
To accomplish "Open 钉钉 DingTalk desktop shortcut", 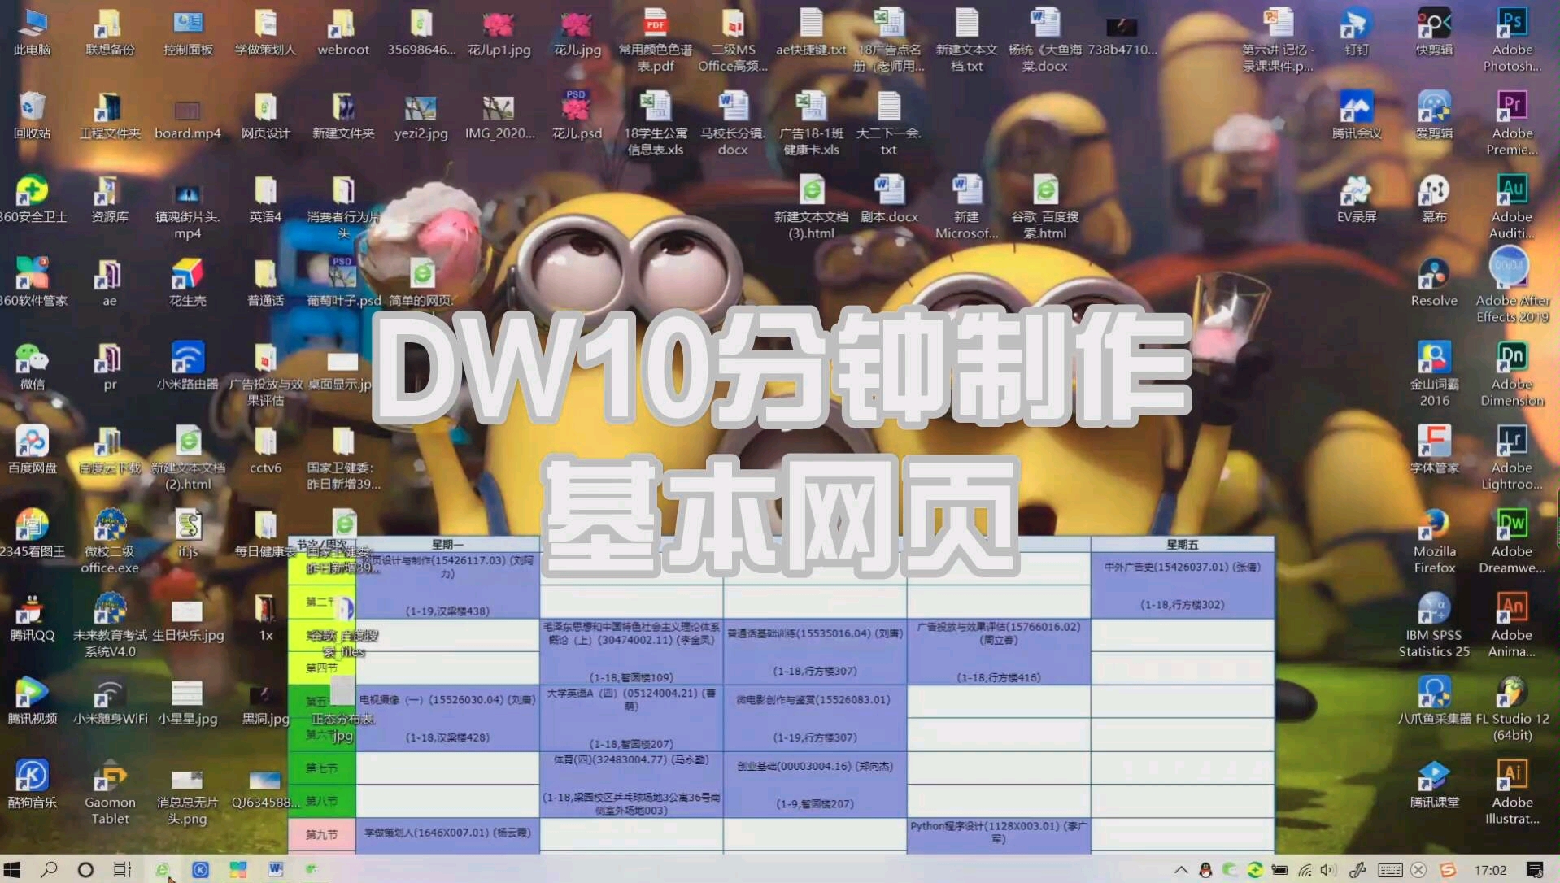I will point(1356,33).
